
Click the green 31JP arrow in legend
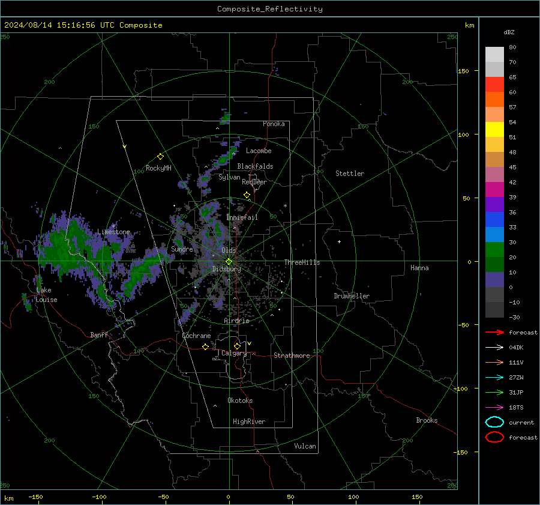tap(494, 392)
